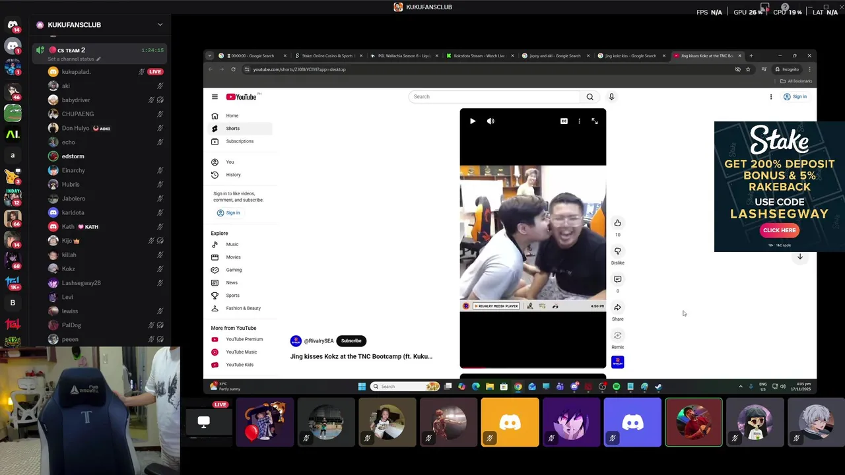
Task: Open @RivalrySEA channel link
Action: point(319,341)
